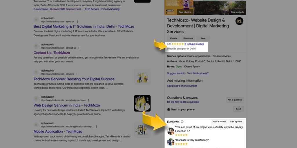Click Directions button
This screenshot has width=297, height=148.
(188, 38)
